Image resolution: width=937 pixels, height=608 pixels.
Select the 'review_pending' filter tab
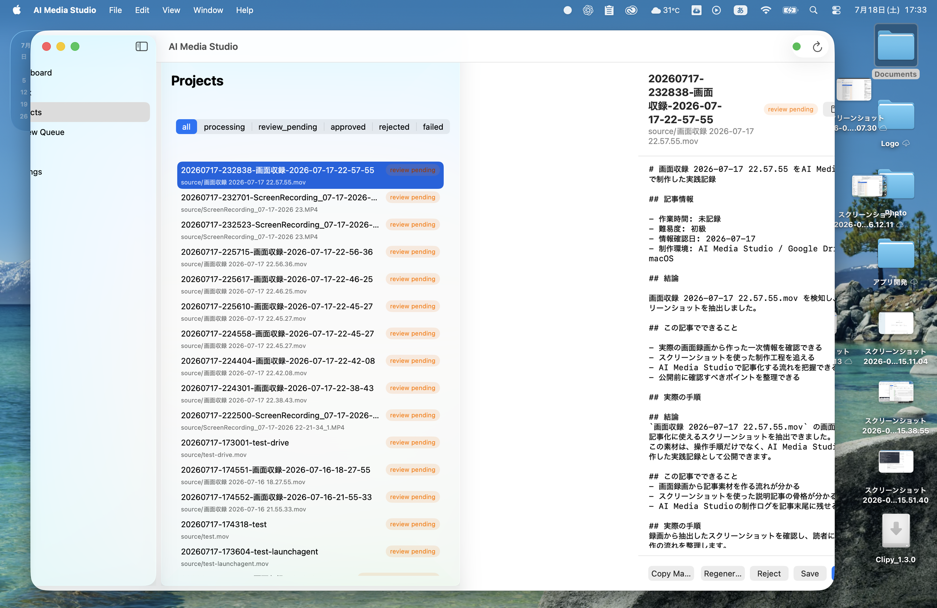click(x=287, y=127)
